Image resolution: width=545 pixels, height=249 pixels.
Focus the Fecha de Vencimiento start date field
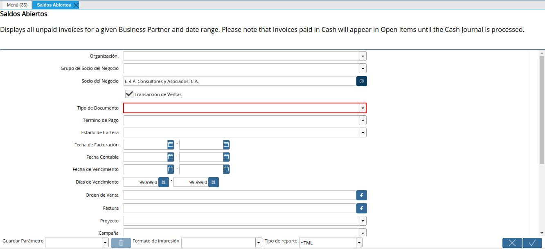[145, 169]
